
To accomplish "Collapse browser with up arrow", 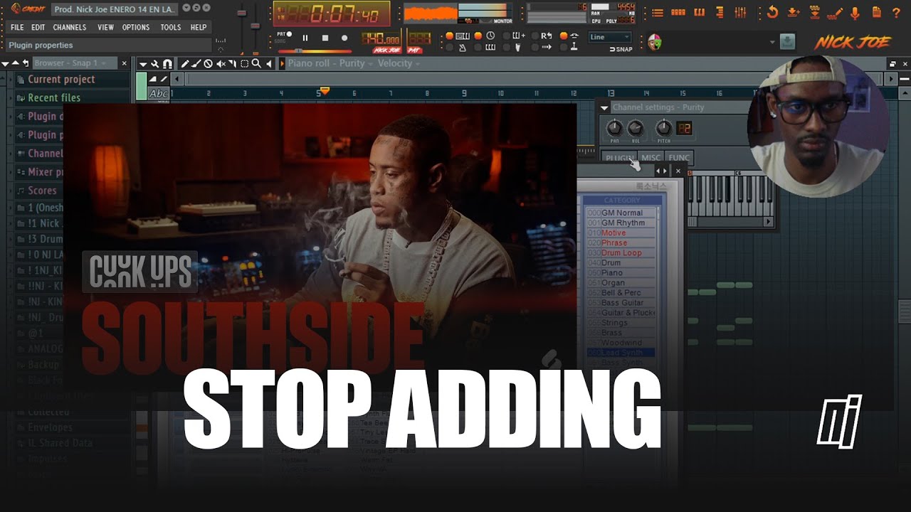I will coord(16,63).
